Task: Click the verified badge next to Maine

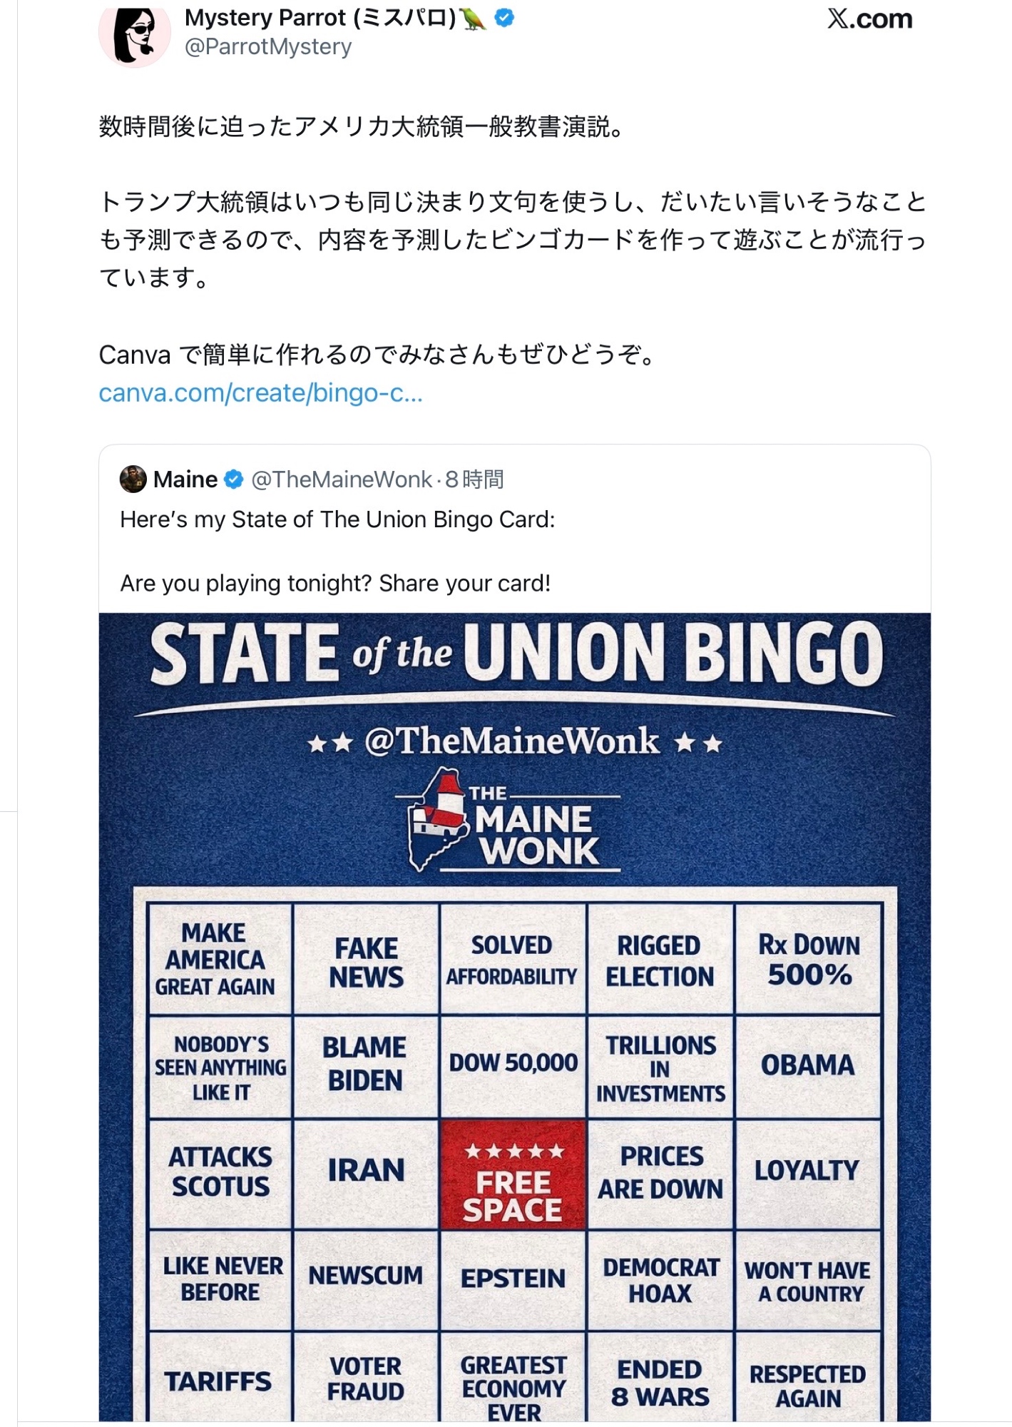Action: pyautogui.click(x=234, y=479)
